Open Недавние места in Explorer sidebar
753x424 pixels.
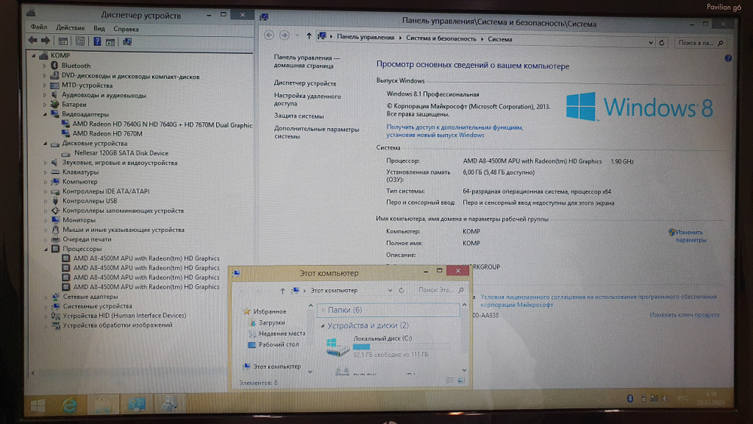tap(282, 333)
